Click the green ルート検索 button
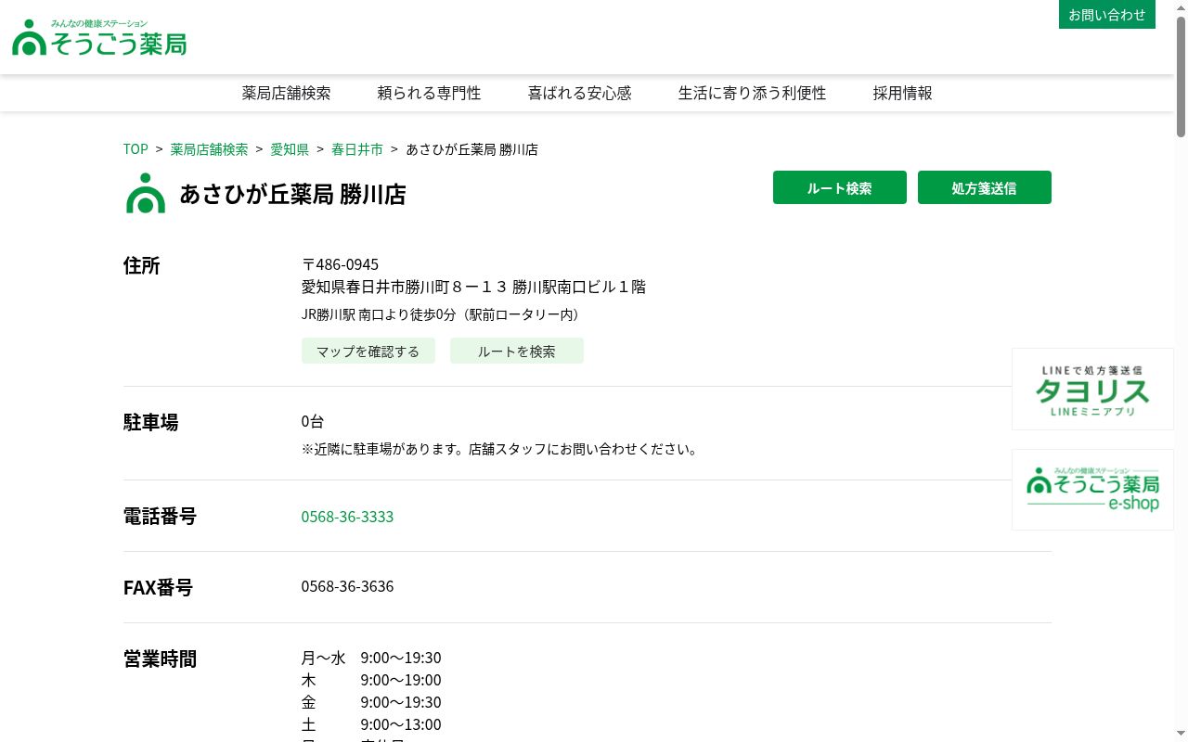This screenshot has height=742, width=1188. point(840,187)
